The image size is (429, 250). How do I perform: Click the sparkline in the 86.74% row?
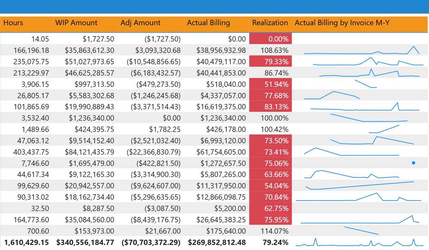pyautogui.click(x=369, y=73)
